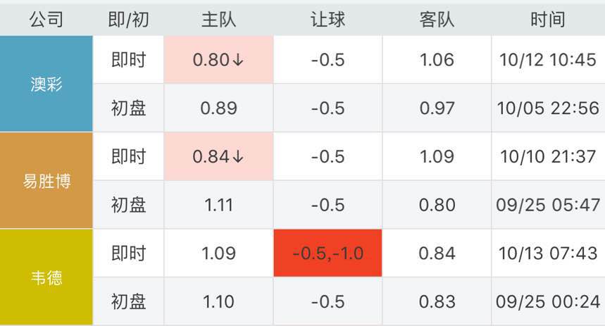This screenshot has height=326, width=605.
Task: Click the 客队 column header
Action: point(437,19)
